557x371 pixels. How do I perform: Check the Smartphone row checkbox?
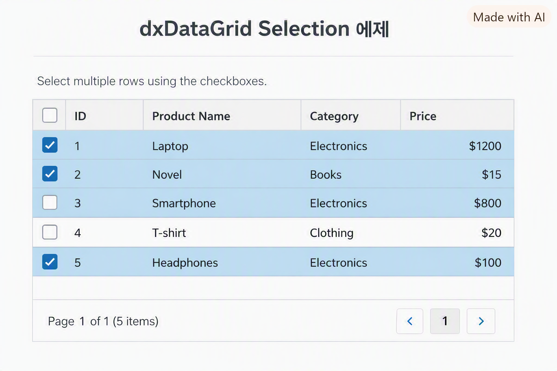click(50, 202)
